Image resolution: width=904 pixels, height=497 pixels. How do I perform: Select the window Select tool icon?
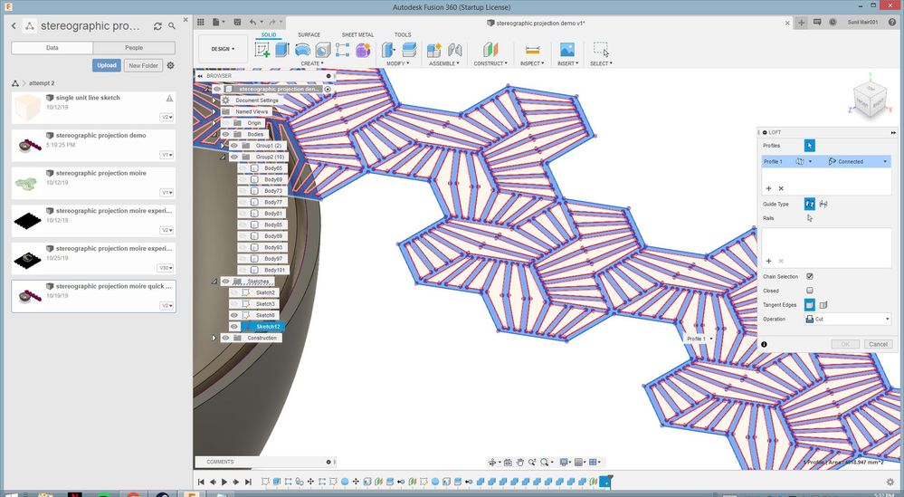coord(601,50)
